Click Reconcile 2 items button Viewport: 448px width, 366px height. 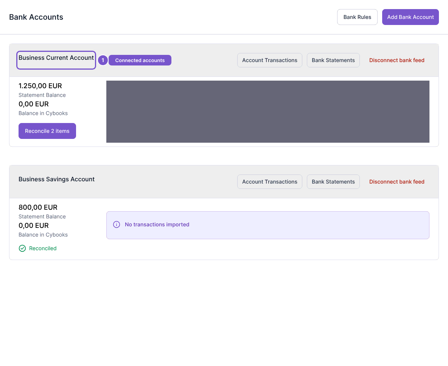coord(47,131)
